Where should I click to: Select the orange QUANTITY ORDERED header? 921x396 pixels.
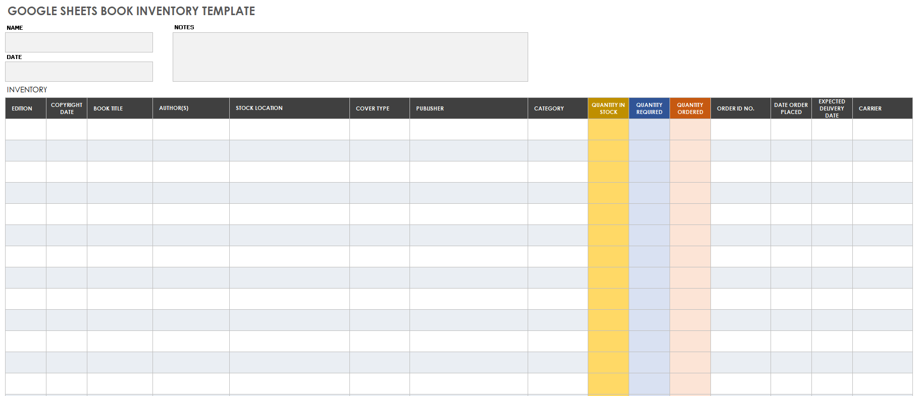[x=690, y=108]
